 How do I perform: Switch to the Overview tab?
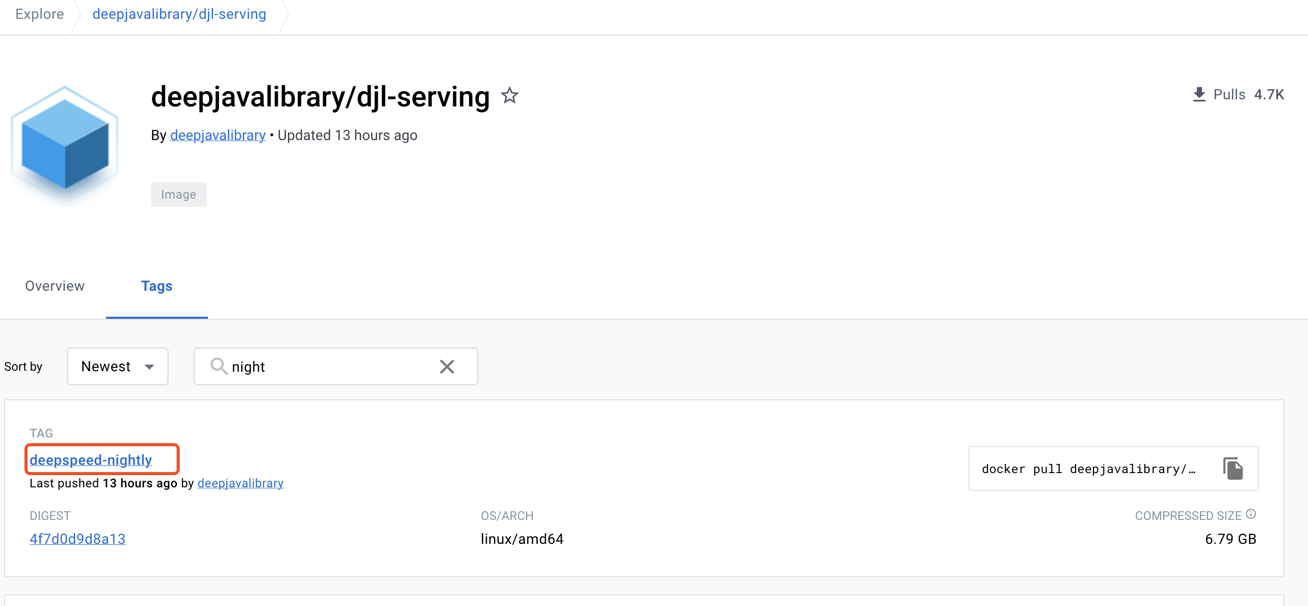pyautogui.click(x=55, y=286)
